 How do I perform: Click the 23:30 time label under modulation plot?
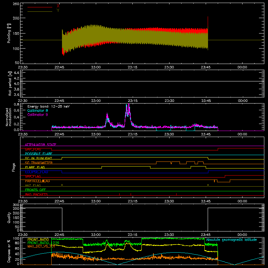169,134
